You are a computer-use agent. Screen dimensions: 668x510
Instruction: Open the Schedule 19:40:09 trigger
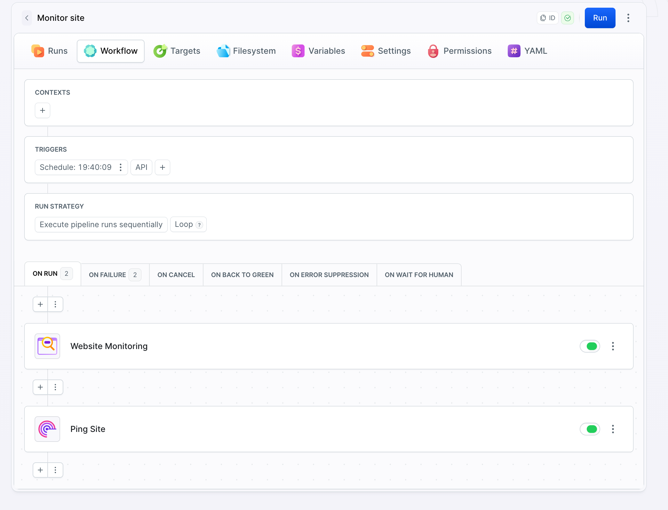[76, 167]
